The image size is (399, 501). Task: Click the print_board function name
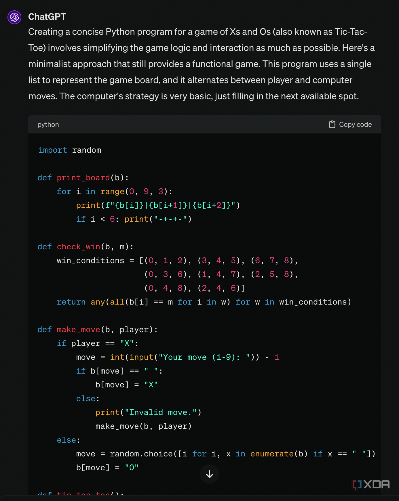83,178
